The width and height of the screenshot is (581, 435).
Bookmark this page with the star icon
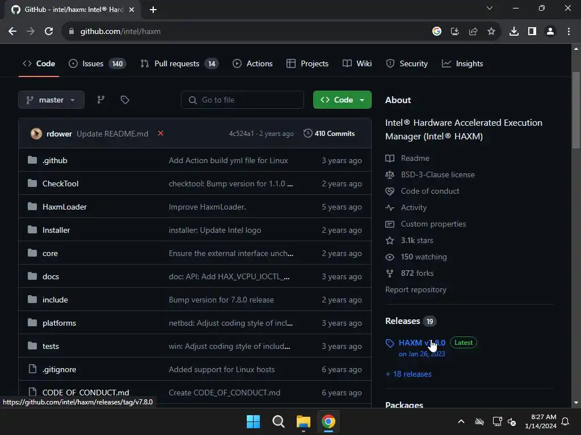coord(491,32)
